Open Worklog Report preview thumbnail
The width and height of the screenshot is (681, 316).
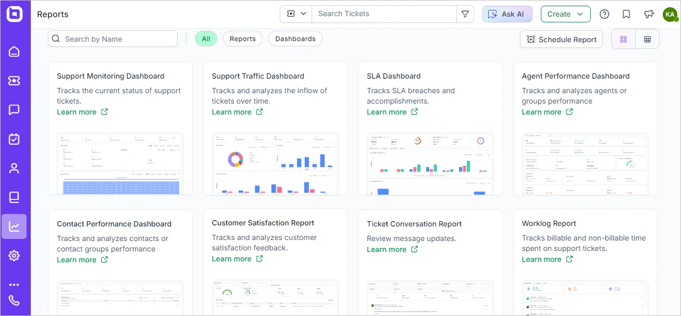[x=585, y=298]
